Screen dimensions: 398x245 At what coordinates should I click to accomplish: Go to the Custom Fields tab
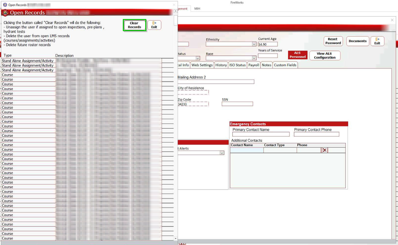[x=285, y=65]
